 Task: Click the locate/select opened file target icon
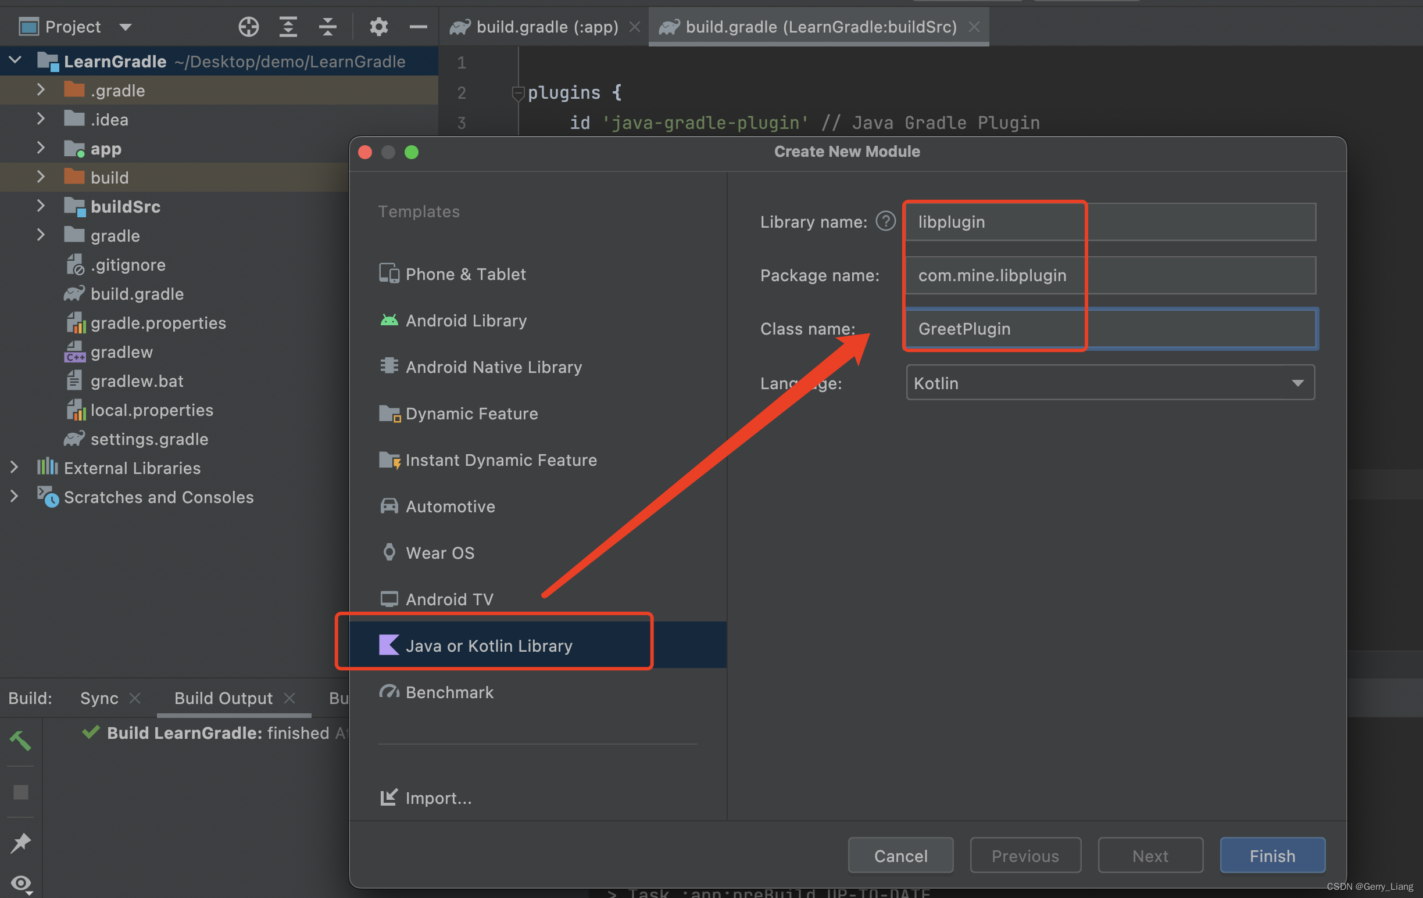(x=249, y=27)
